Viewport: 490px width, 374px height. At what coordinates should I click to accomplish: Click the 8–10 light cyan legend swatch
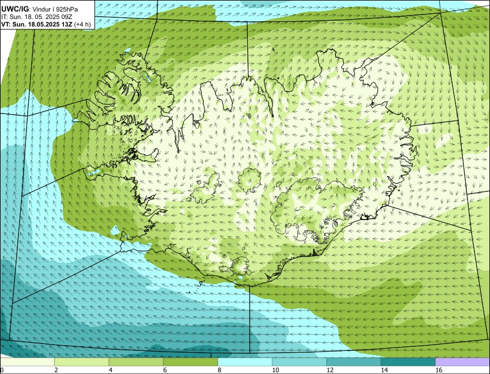[244, 362]
